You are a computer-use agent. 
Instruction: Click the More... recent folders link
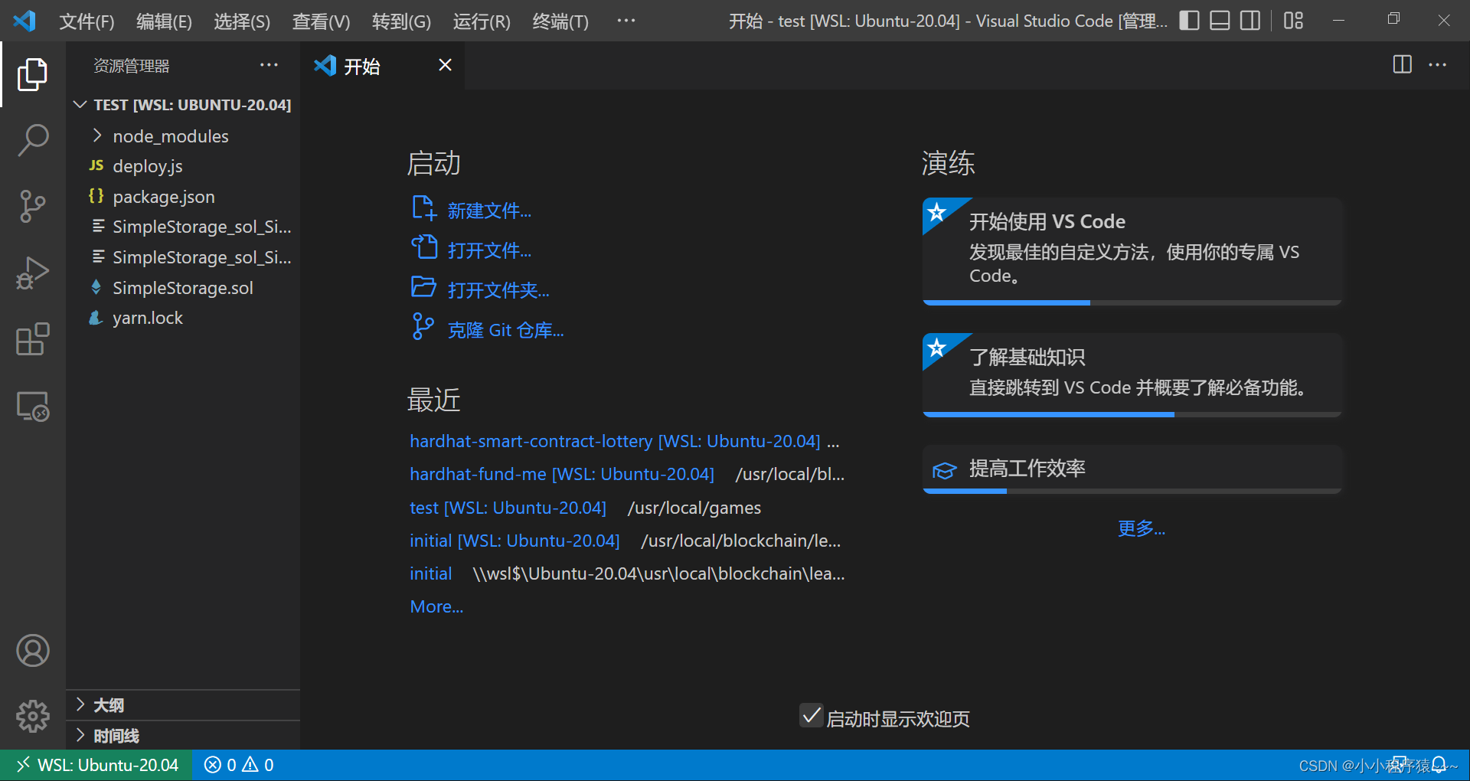click(436, 606)
